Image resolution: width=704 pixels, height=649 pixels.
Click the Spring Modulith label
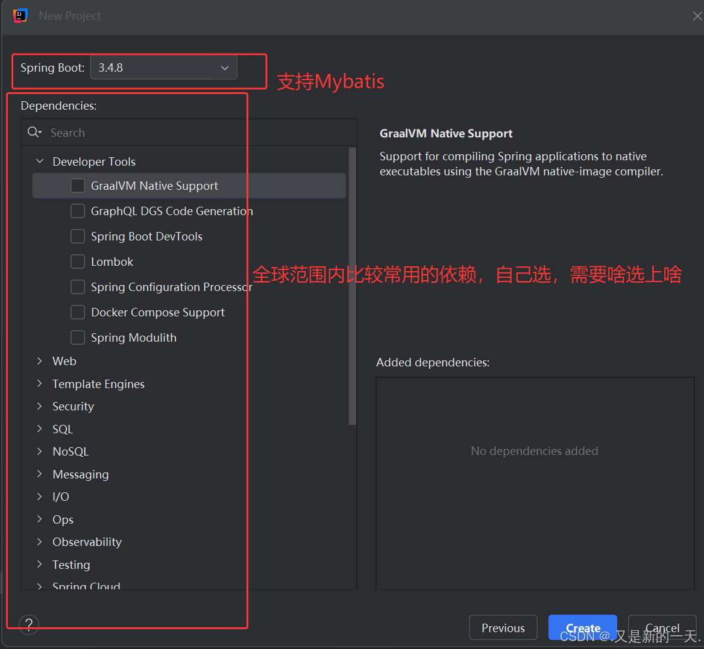134,338
